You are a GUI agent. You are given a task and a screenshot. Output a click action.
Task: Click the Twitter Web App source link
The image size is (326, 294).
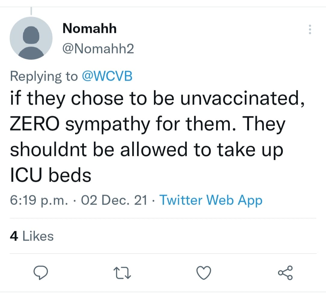pos(211,200)
